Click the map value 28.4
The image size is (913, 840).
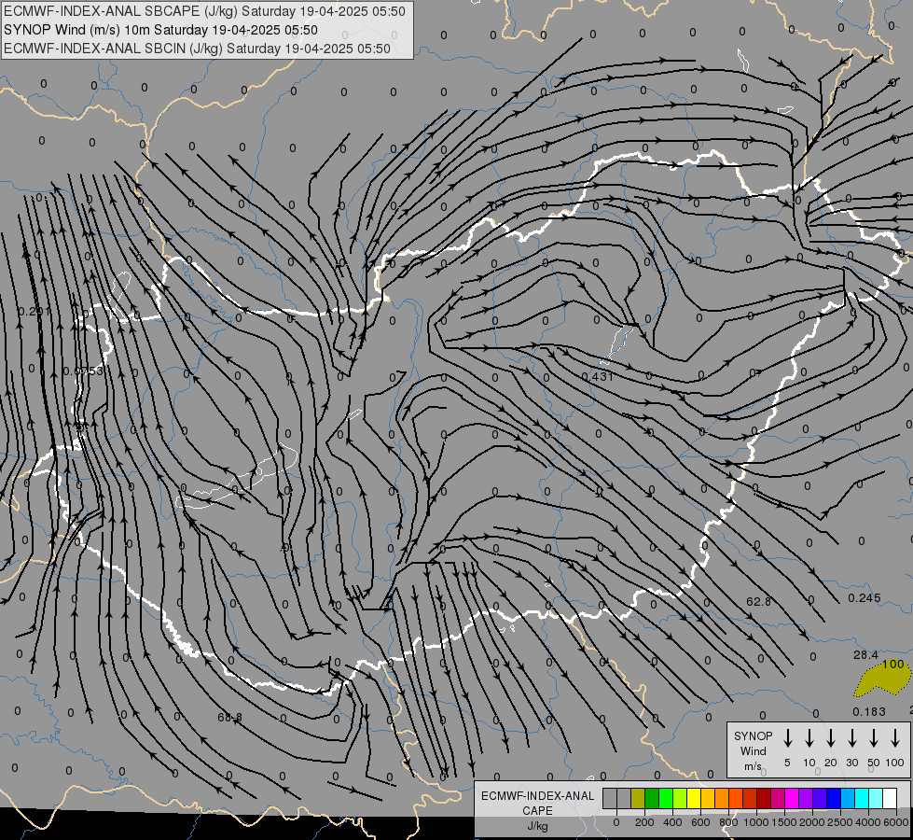click(x=865, y=655)
